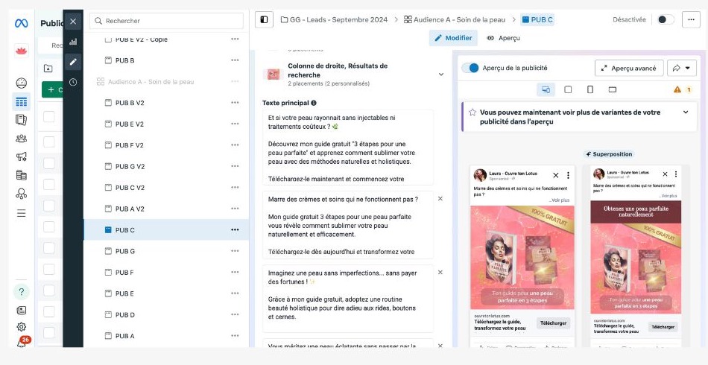This screenshot has width=708, height=365.
Task: Open three-dot menu for PUB A row
Action: click(x=235, y=336)
